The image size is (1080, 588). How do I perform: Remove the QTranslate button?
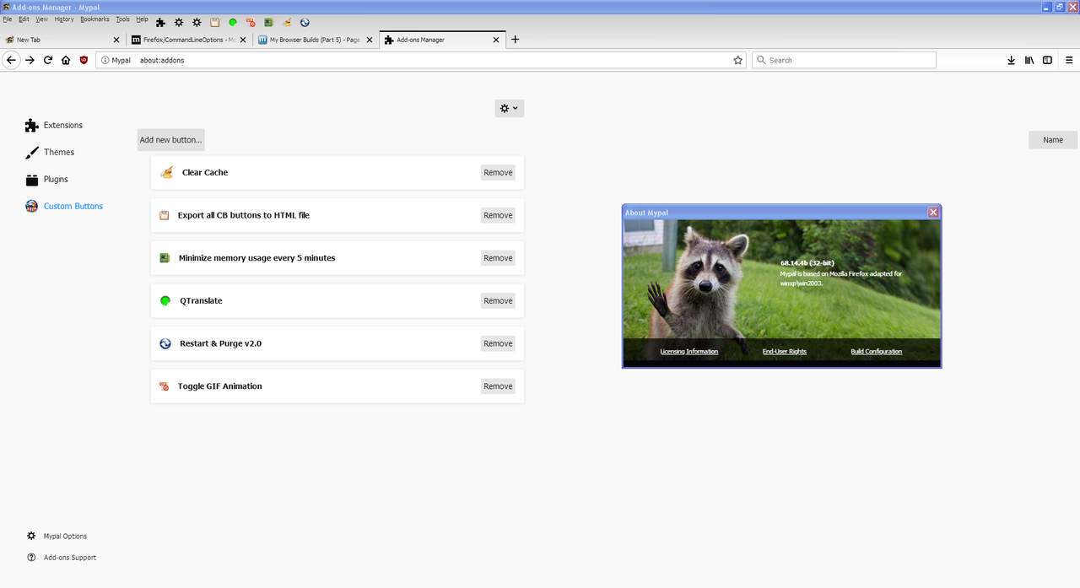point(498,300)
